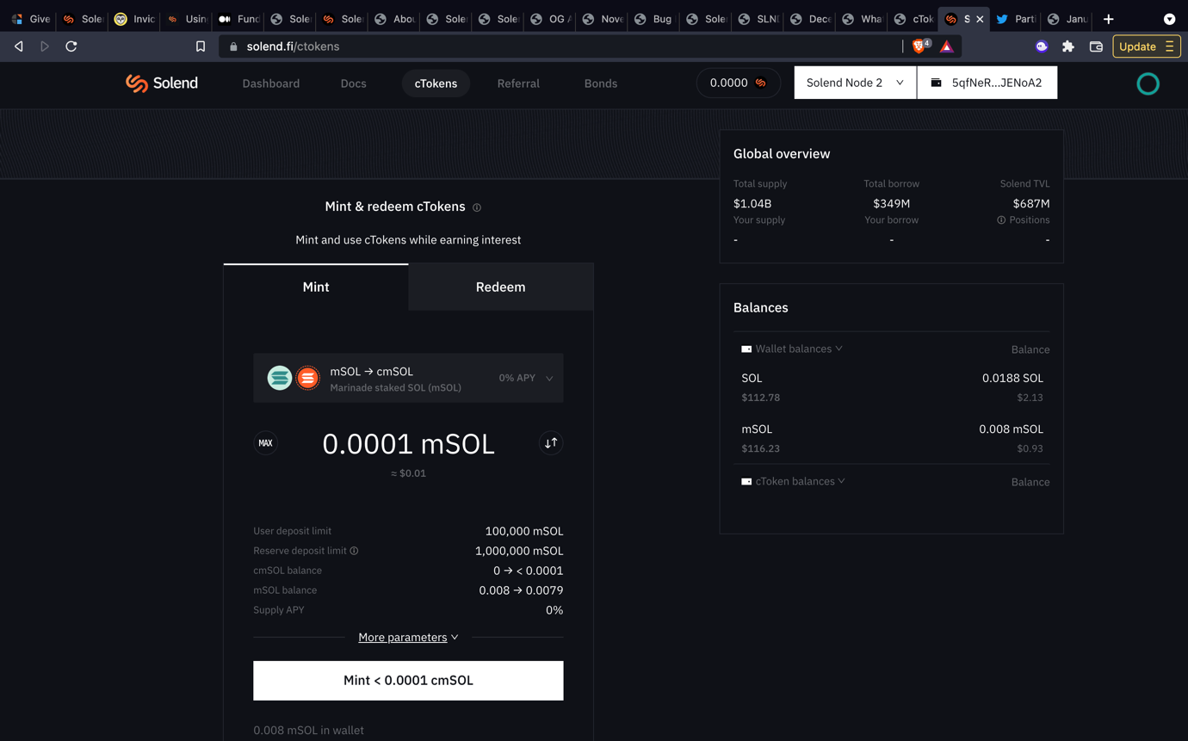
Task: Click the ≈ $0.01 value text
Action: coord(408,473)
